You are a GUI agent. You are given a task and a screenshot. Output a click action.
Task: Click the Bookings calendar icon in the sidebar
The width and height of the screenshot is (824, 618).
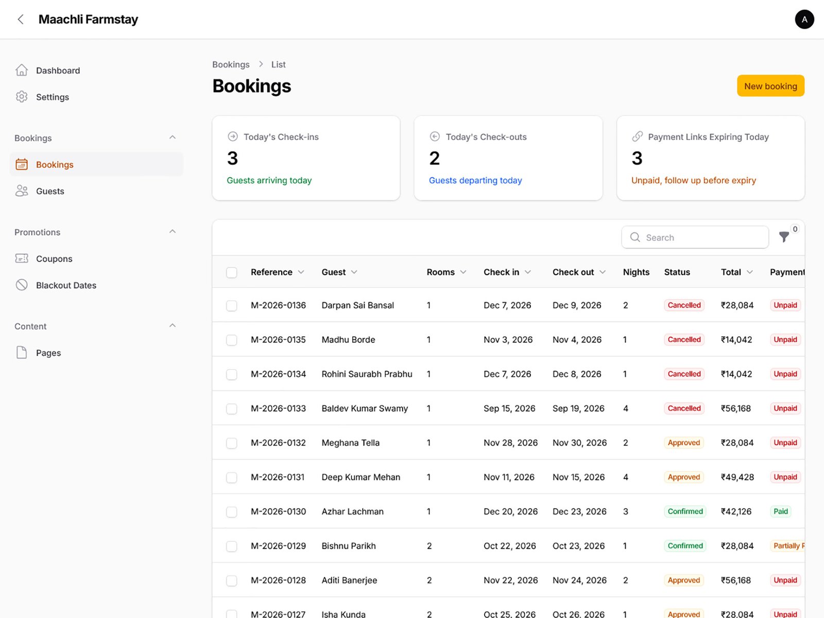(x=22, y=164)
